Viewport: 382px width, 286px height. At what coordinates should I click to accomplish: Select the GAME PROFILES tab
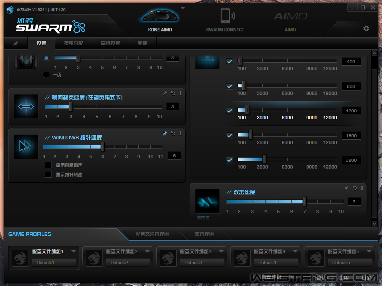point(30,234)
